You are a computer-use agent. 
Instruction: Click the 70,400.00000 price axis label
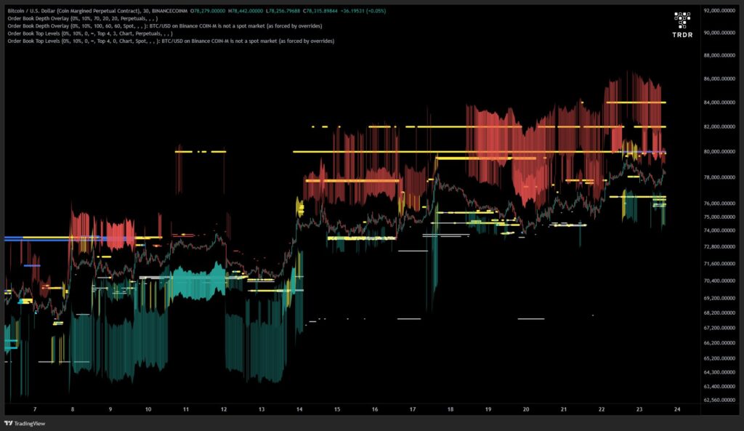(720, 281)
